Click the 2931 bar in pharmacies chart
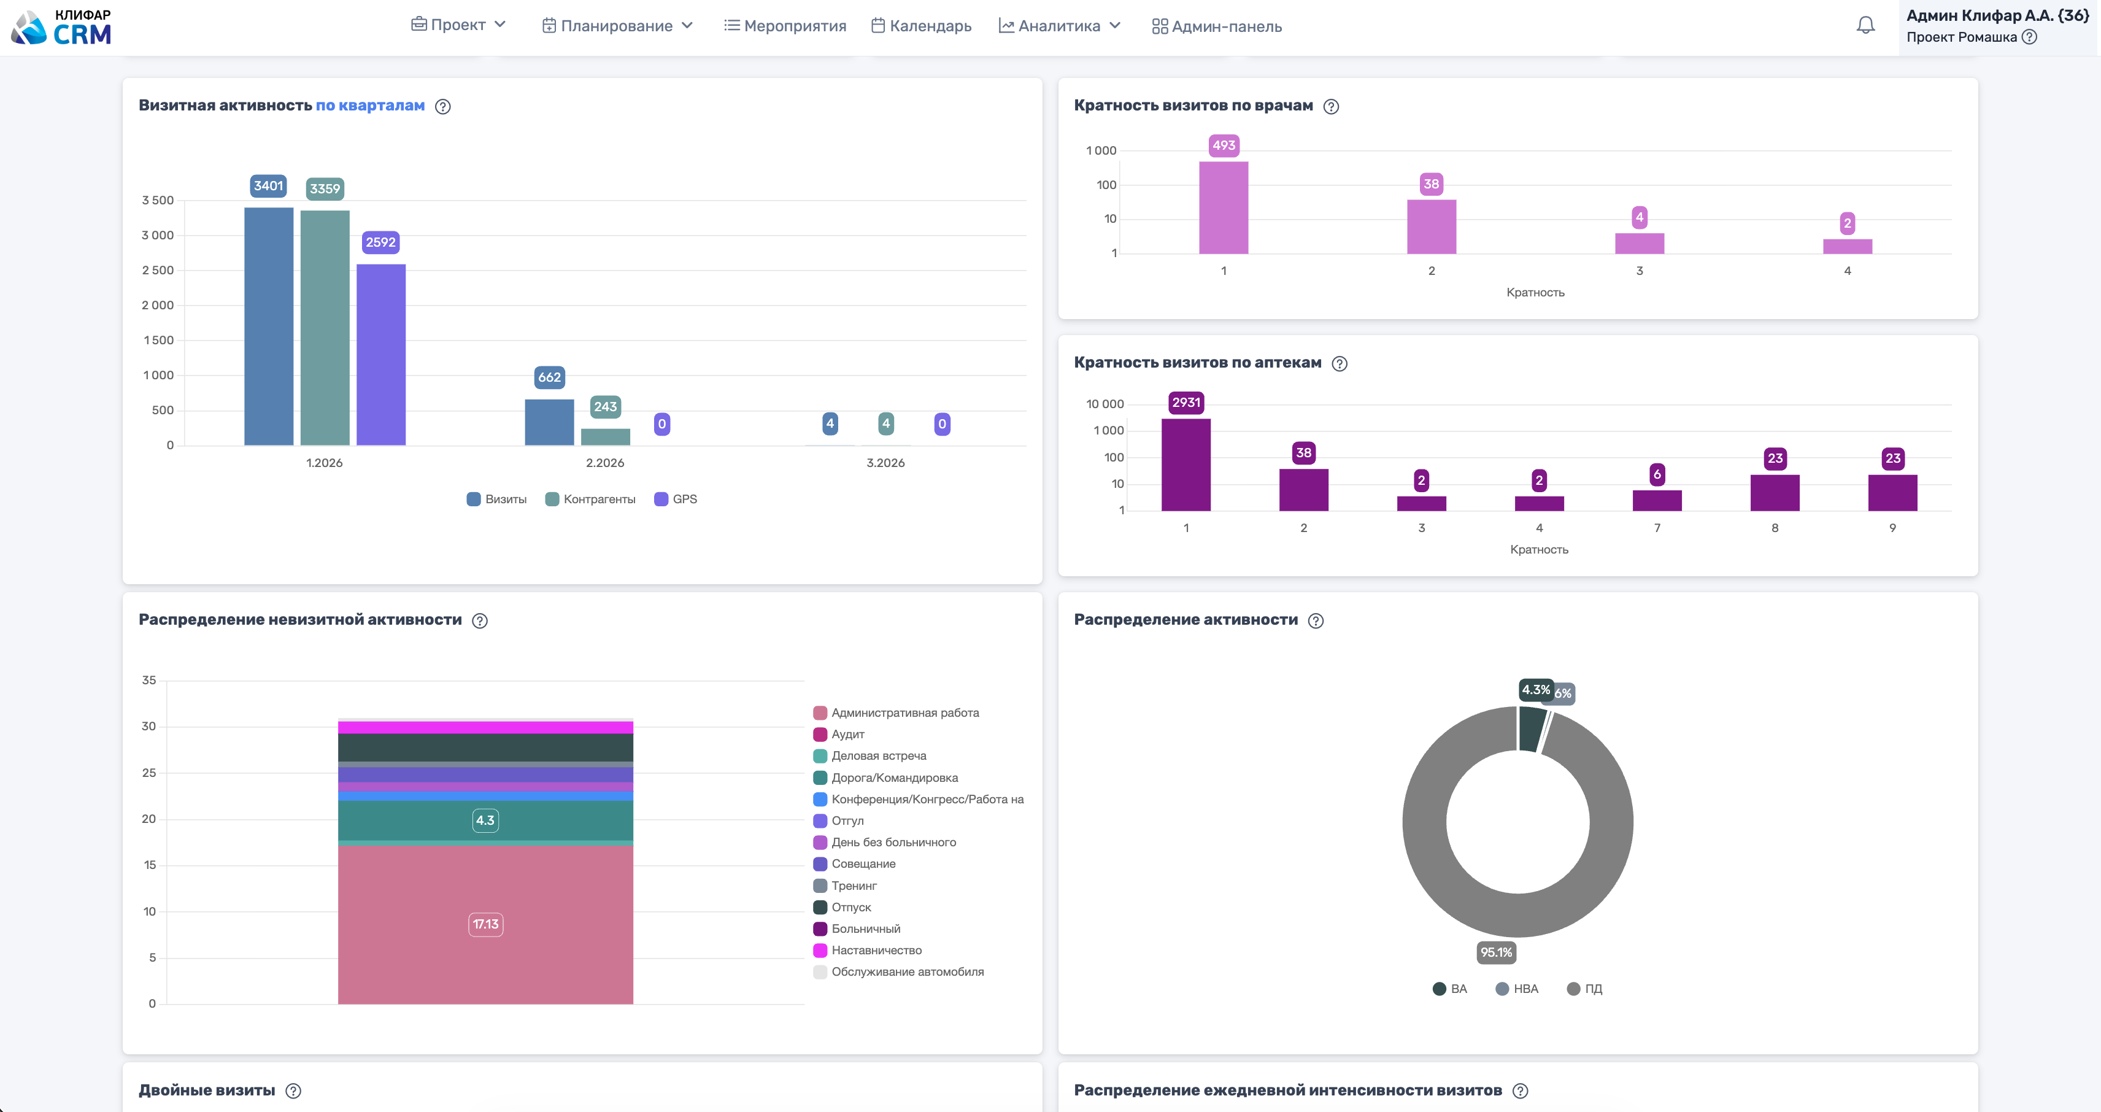 pyautogui.click(x=1186, y=465)
